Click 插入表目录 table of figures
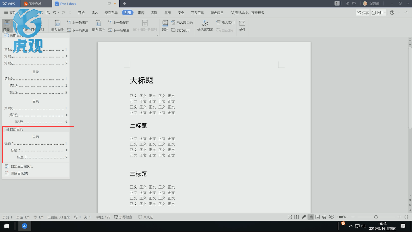 (182, 23)
